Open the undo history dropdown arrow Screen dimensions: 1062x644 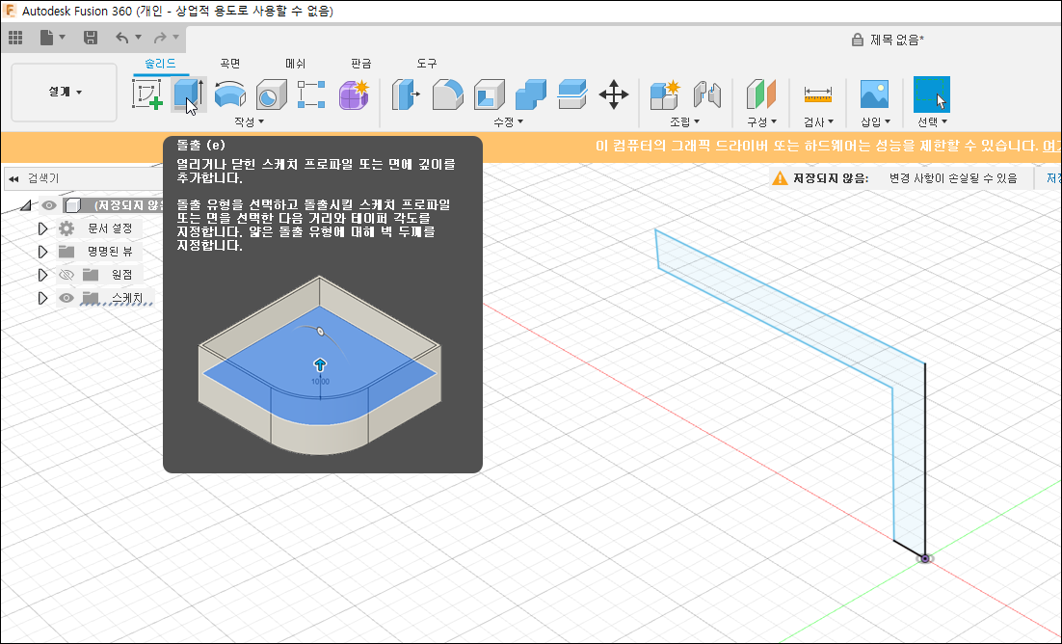(138, 38)
